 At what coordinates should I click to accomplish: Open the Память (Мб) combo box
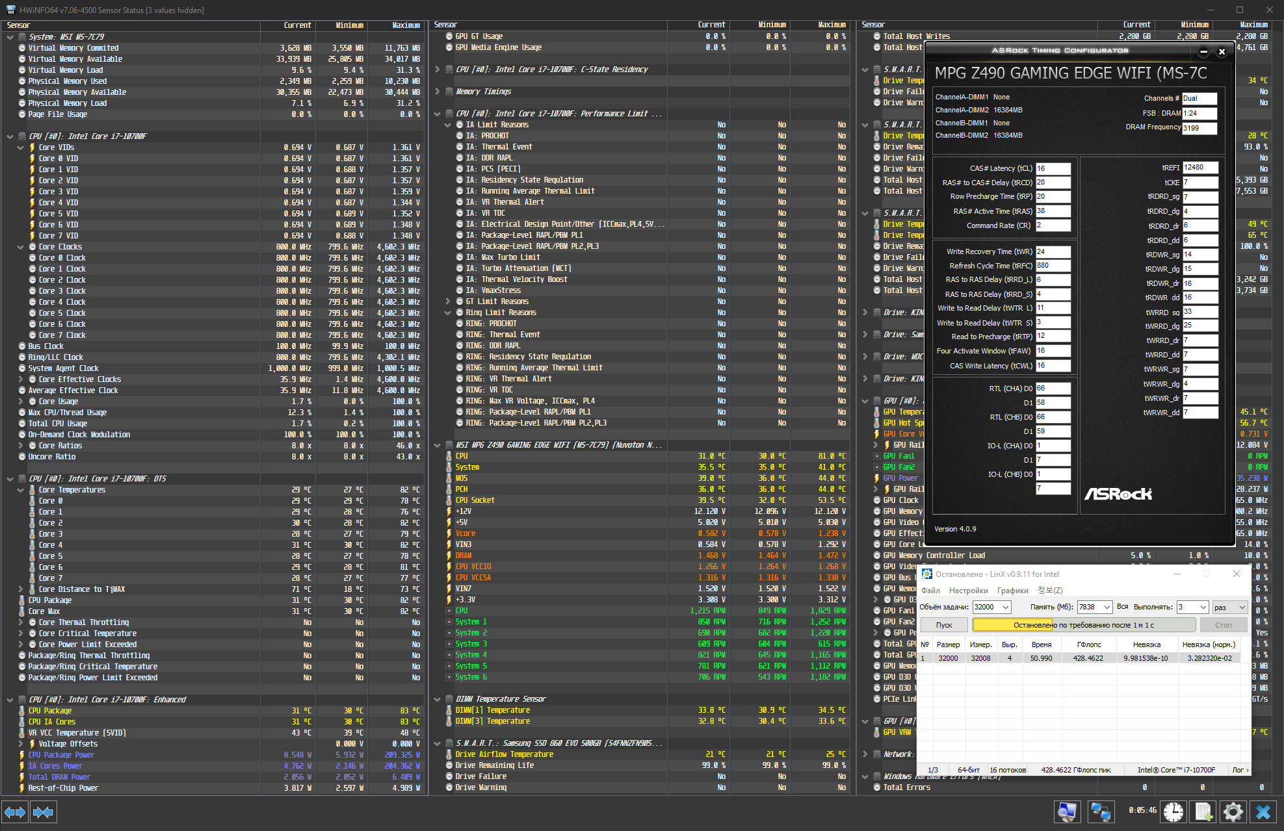tap(1107, 607)
